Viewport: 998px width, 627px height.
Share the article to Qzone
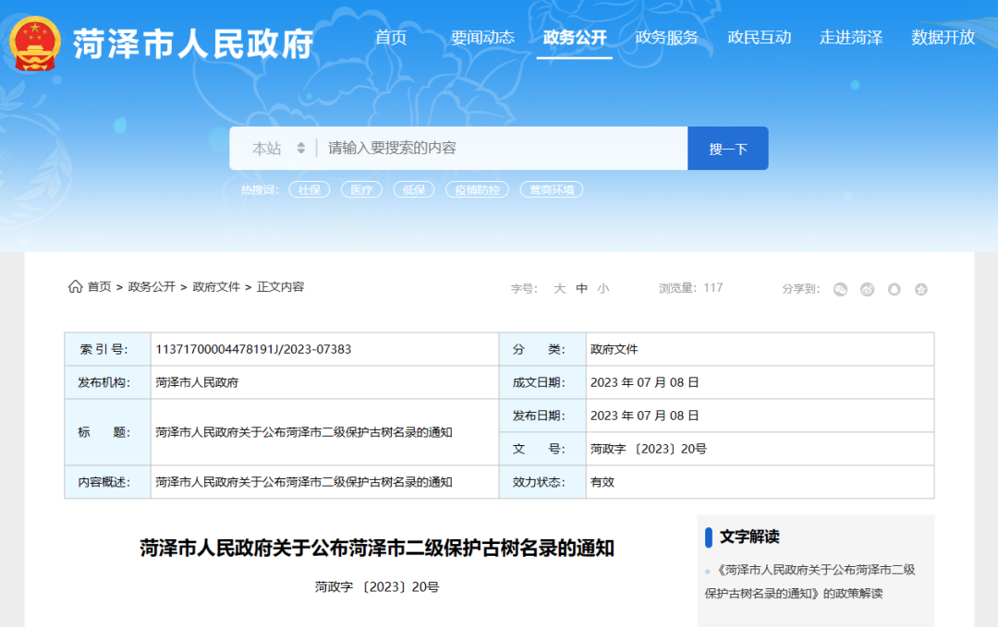tap(920, 289)
